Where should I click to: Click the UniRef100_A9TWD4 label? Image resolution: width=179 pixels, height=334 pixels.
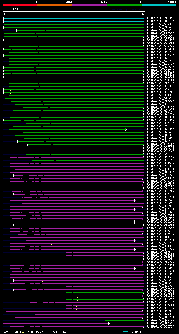pyautogui.click(x=161, y=49)
